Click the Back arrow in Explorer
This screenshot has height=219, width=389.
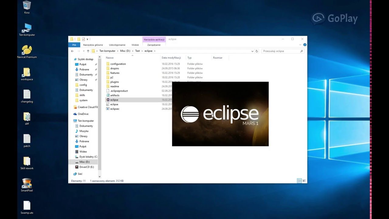tap(72, 51)
